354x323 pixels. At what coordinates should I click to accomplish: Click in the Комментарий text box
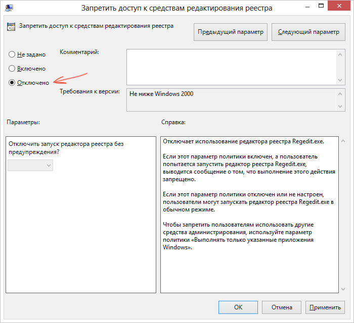(232, 67)
